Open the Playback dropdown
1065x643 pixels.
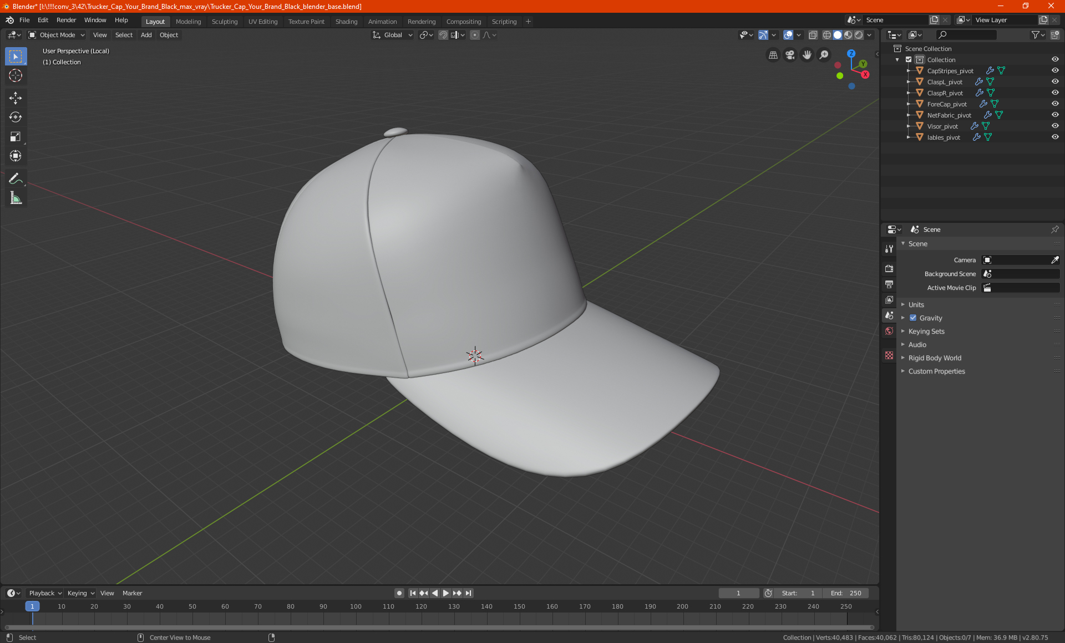tap(45, 593)
